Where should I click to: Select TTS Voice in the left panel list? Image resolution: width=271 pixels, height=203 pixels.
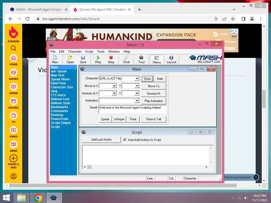tap(58, 95)
